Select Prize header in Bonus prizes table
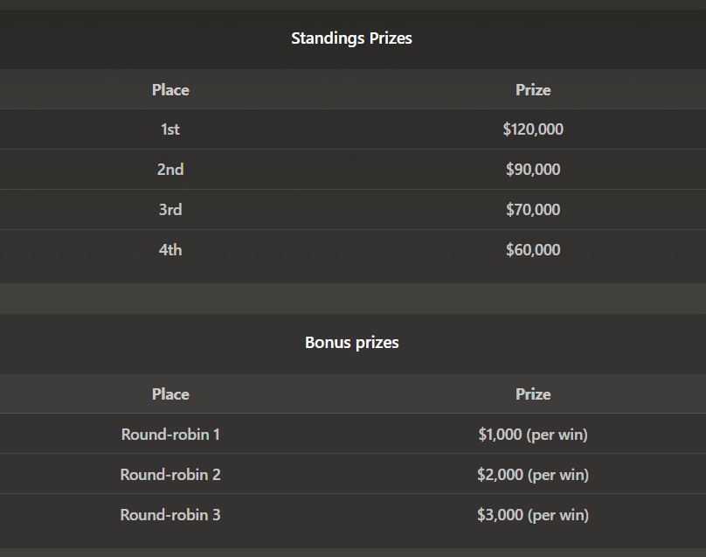Screen dimensions: 706x557 [533, 394]
